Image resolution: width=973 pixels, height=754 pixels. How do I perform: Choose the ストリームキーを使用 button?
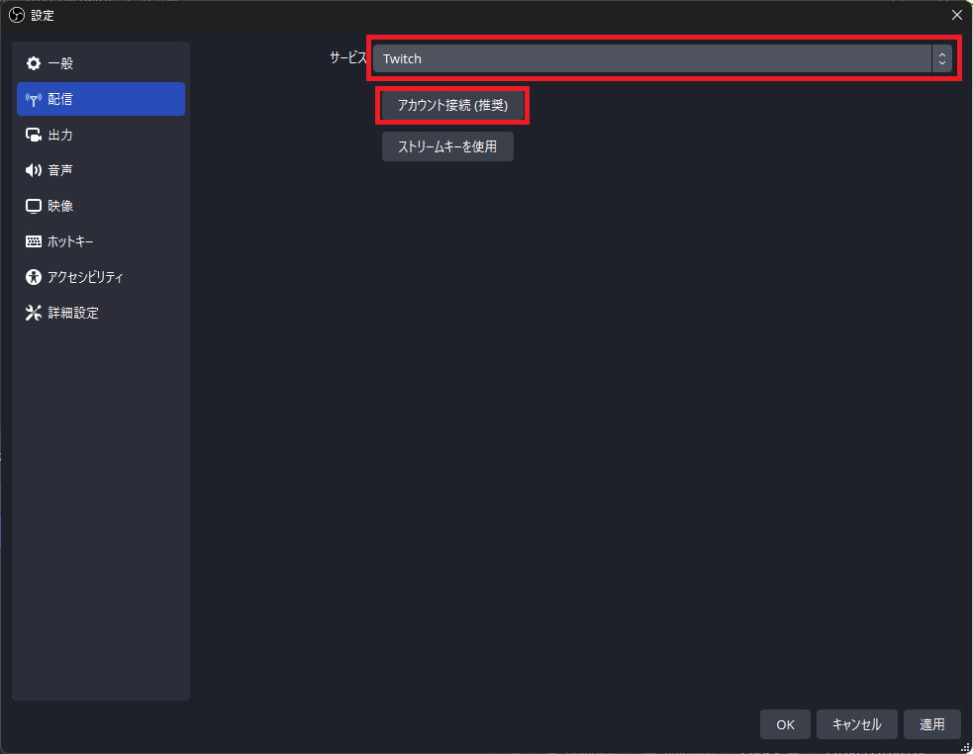(x=447, y=146)
